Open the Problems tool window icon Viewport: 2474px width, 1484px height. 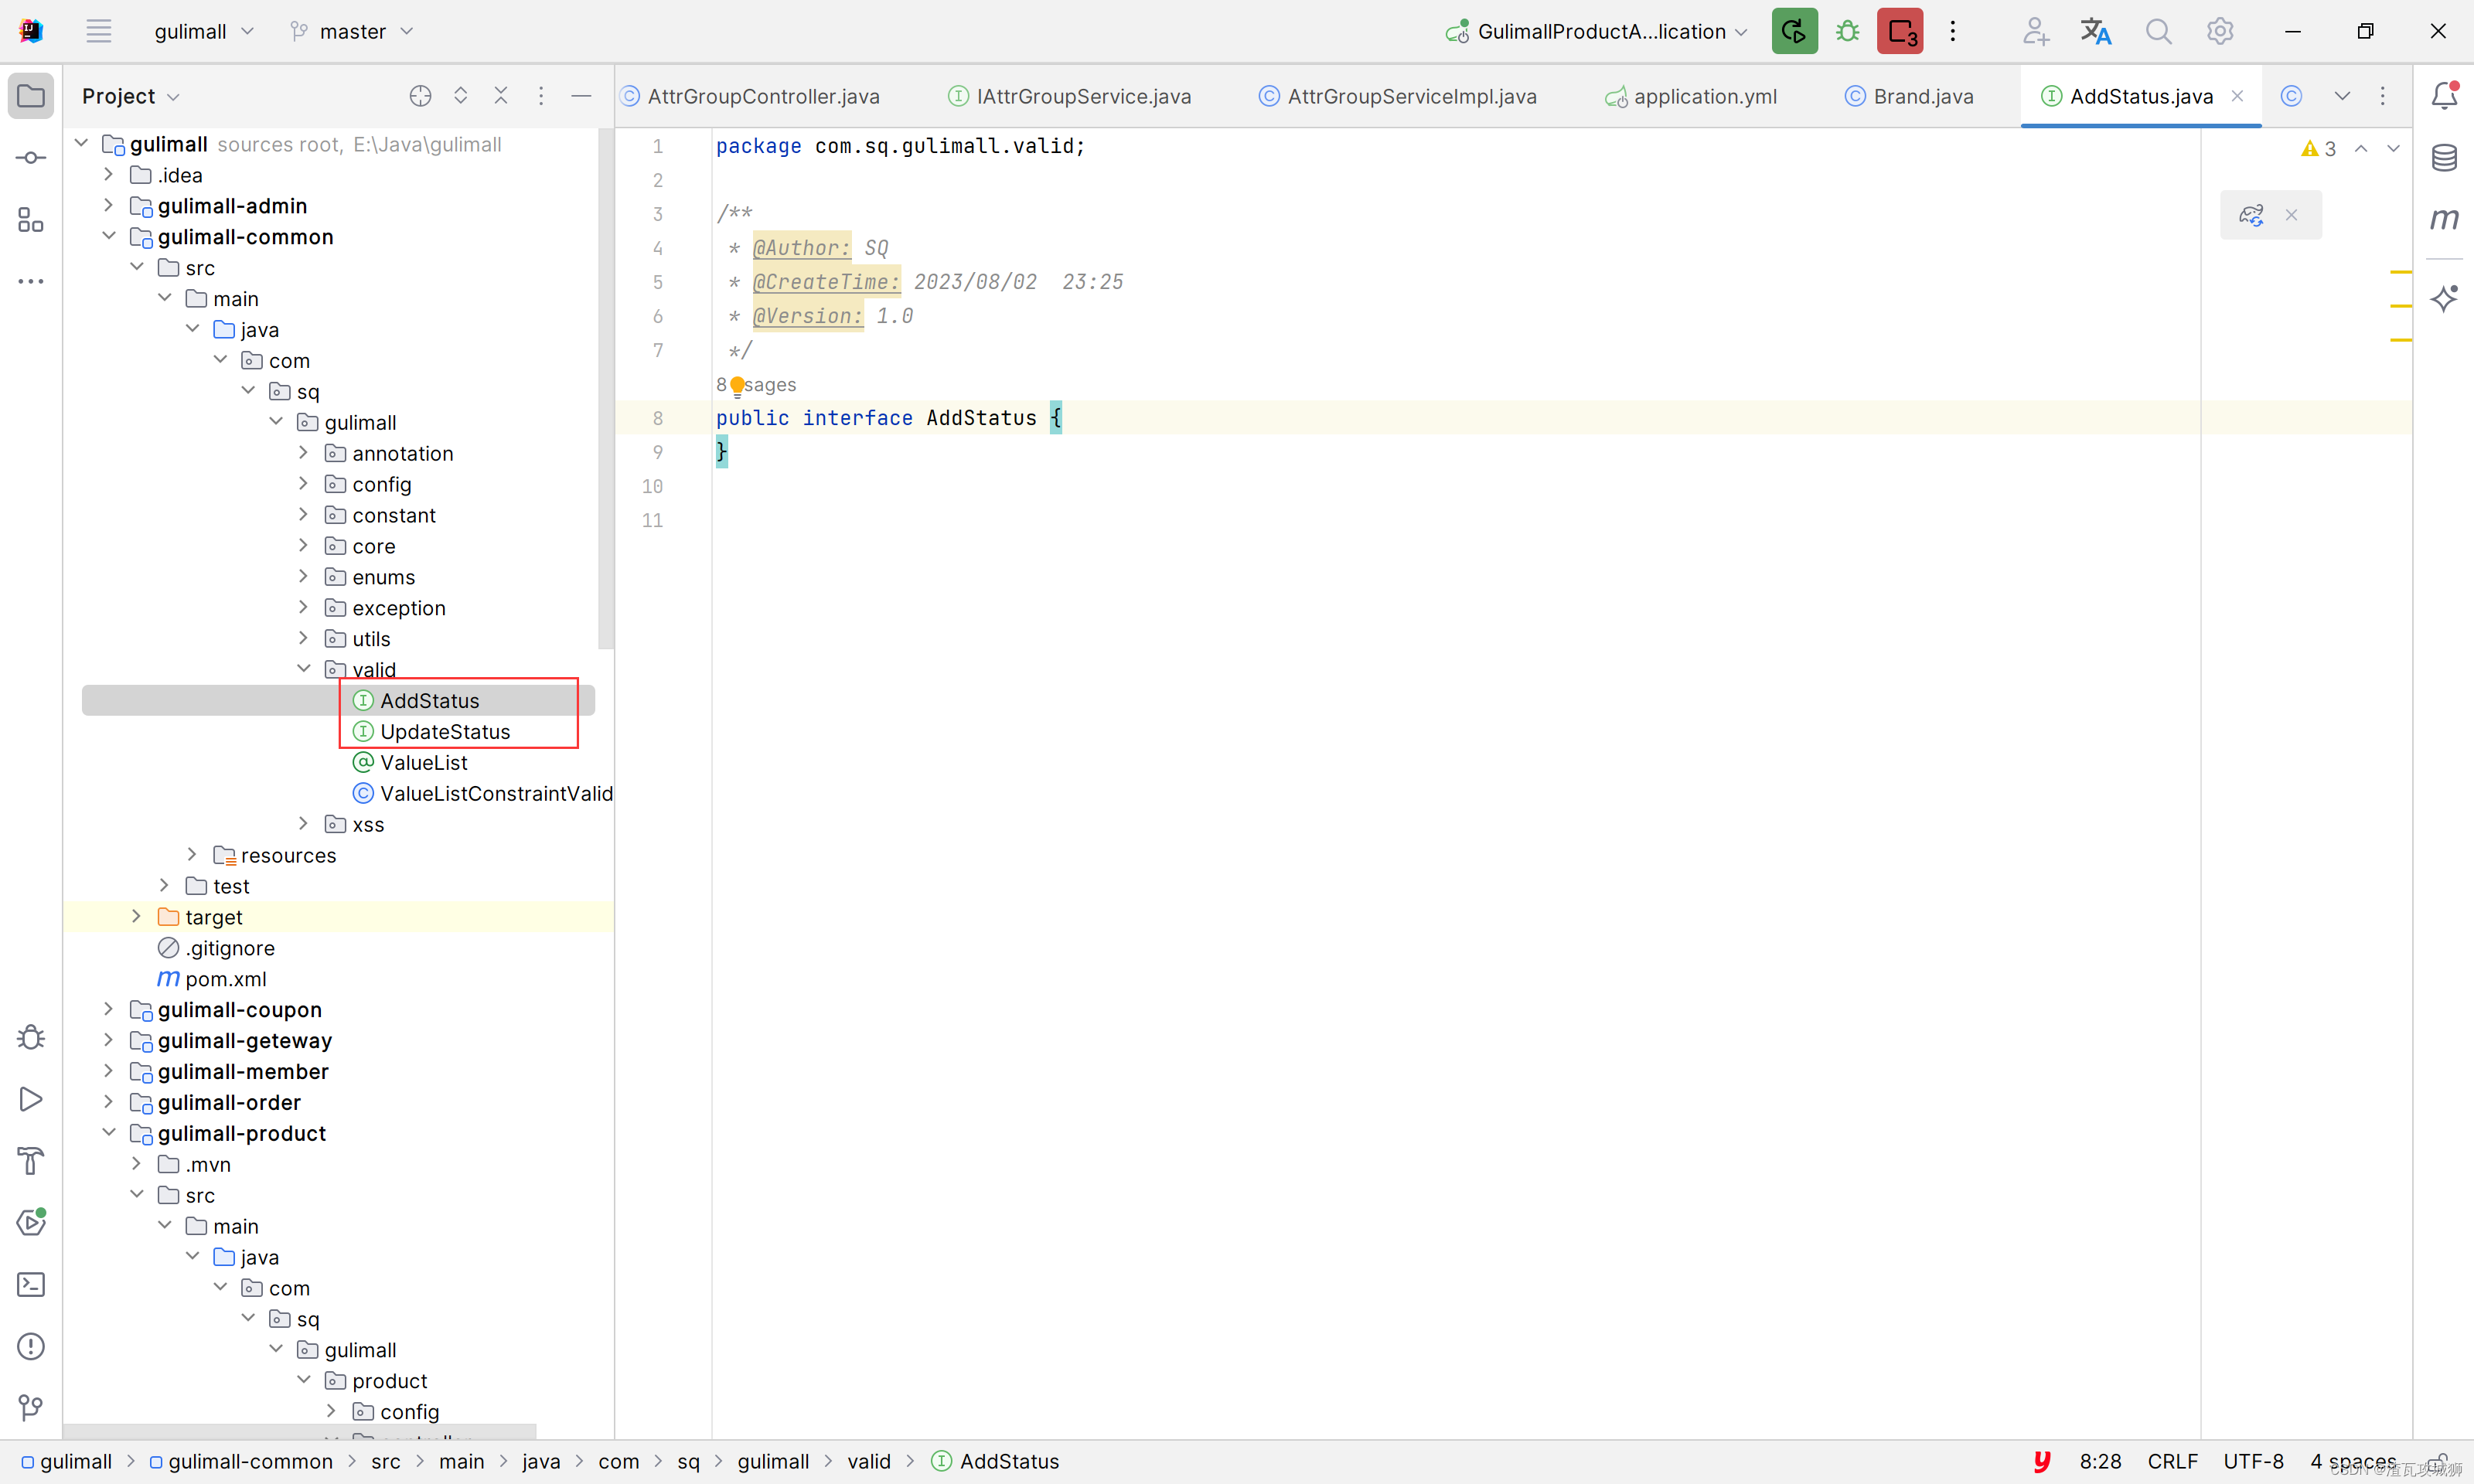pyautogui.click(x=31, y=1346)
